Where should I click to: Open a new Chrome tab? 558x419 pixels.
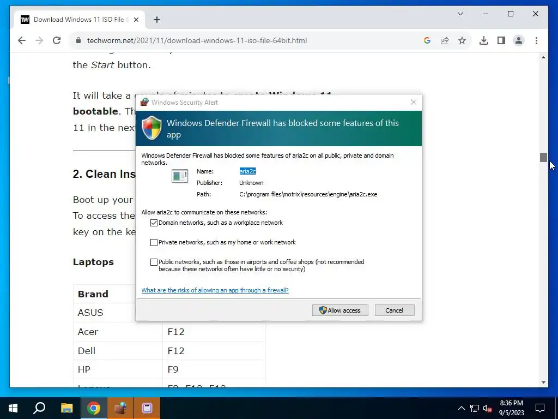(156, 20)
